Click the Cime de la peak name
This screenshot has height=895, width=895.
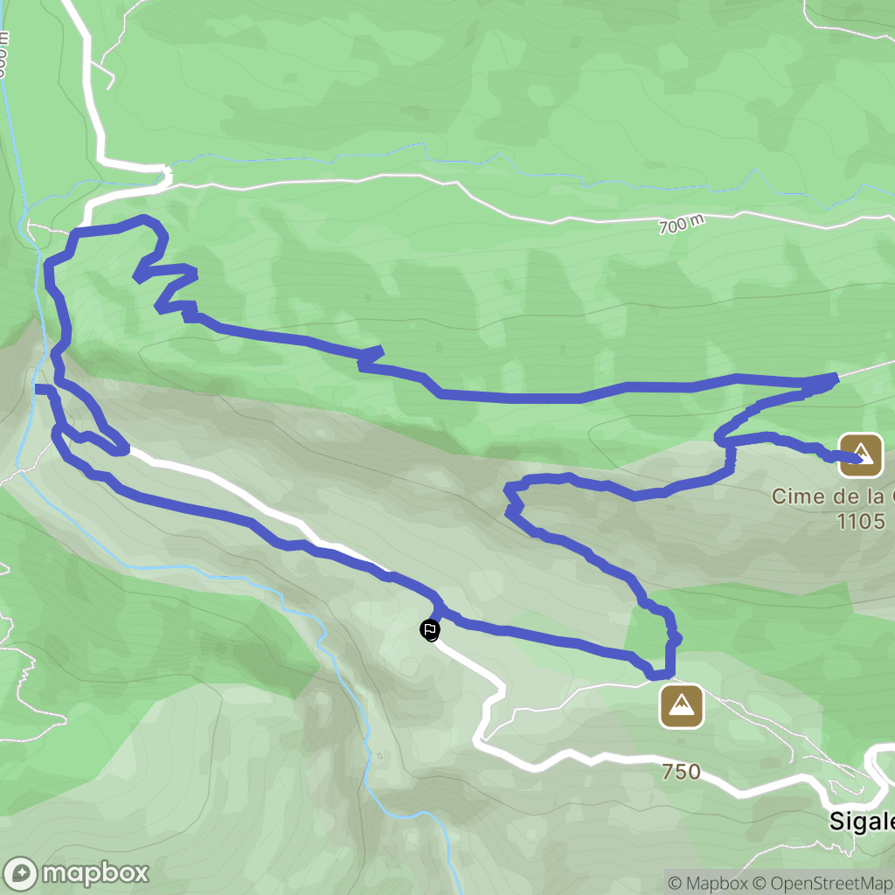pyautogui.click(x=833, y=496)
